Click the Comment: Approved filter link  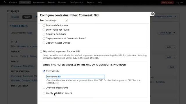(24, 76)
